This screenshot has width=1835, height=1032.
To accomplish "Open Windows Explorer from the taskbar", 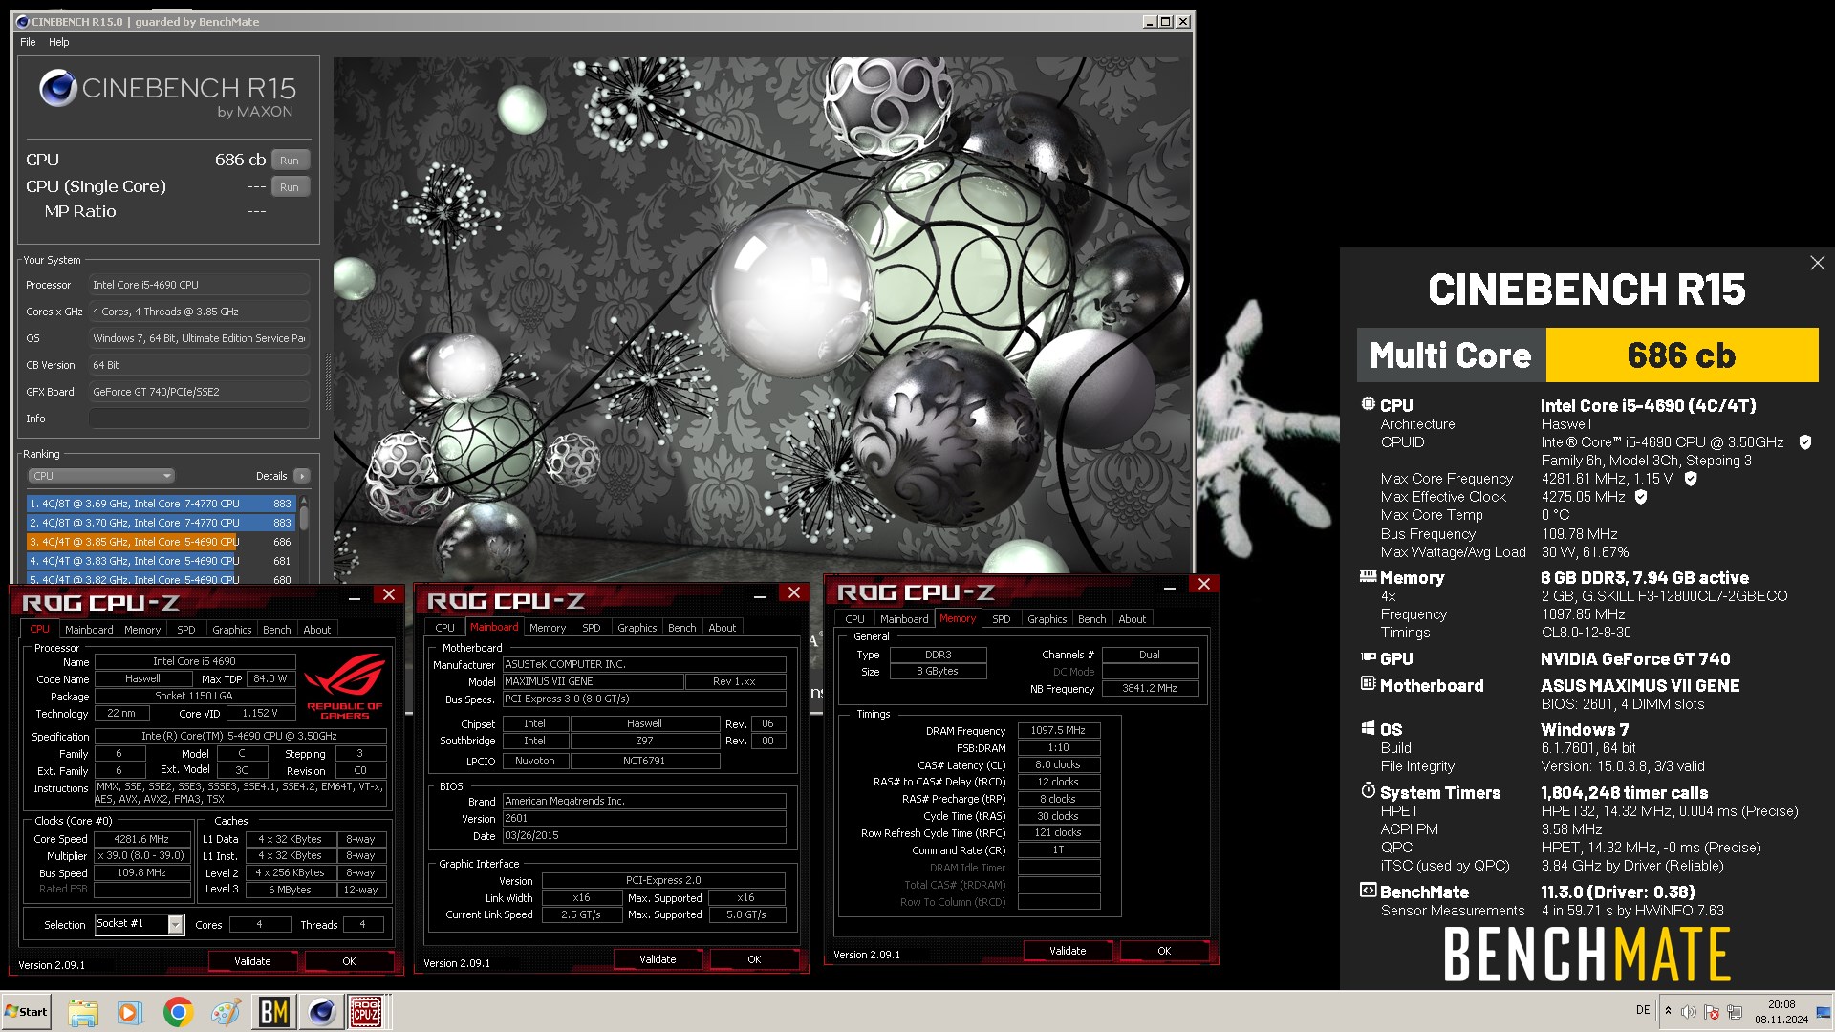I will pyautogui.click(x=83, y=1012).
